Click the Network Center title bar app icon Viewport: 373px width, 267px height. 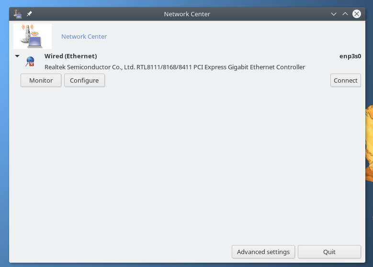click(18, 14)
